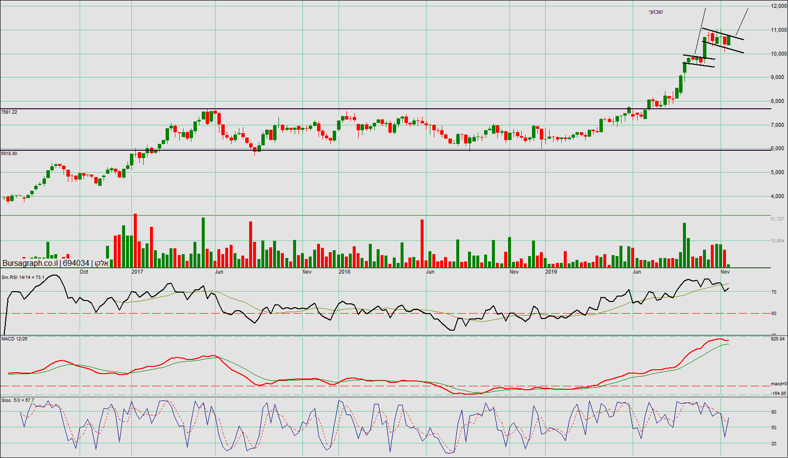
Task: Click the macd=0 zero line label
Action: [779, 384]
